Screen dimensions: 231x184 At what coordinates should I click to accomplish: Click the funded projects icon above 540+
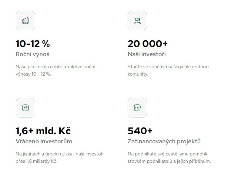coord(137,108)
